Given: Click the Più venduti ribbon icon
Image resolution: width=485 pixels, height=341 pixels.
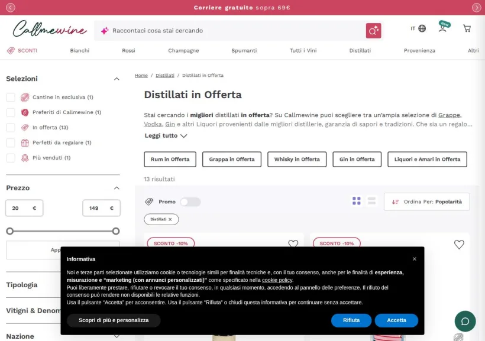Looking at the screenshot, I should (25, 158).
